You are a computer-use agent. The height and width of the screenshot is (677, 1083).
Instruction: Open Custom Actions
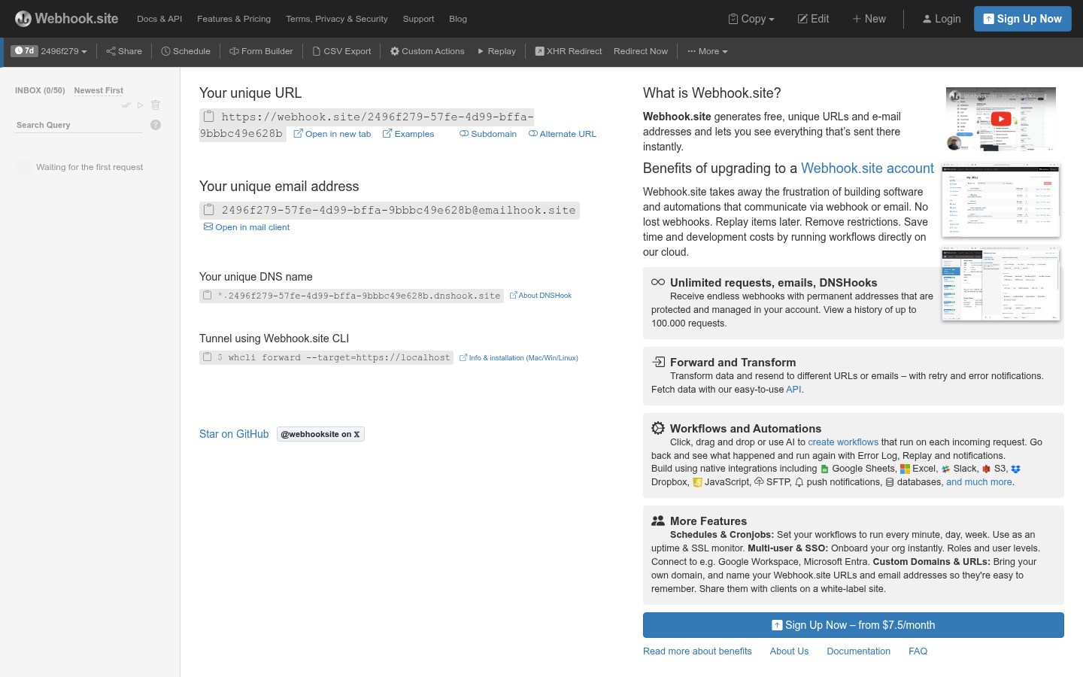tap(427, 51)
